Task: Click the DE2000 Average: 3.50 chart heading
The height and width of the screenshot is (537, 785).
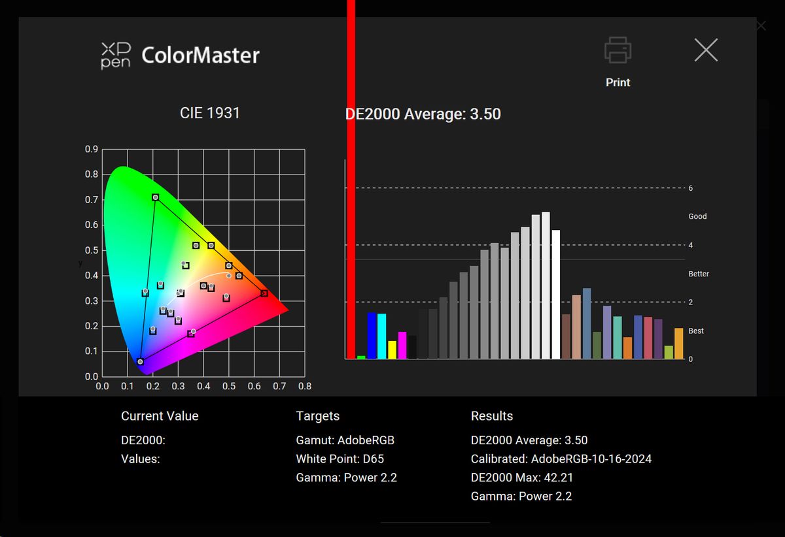Action: pyautogui.click(x=423, y=114)
